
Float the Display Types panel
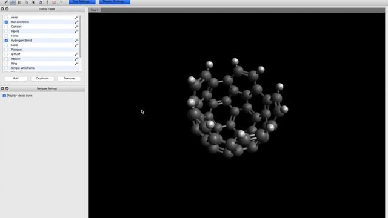point(7,9)
